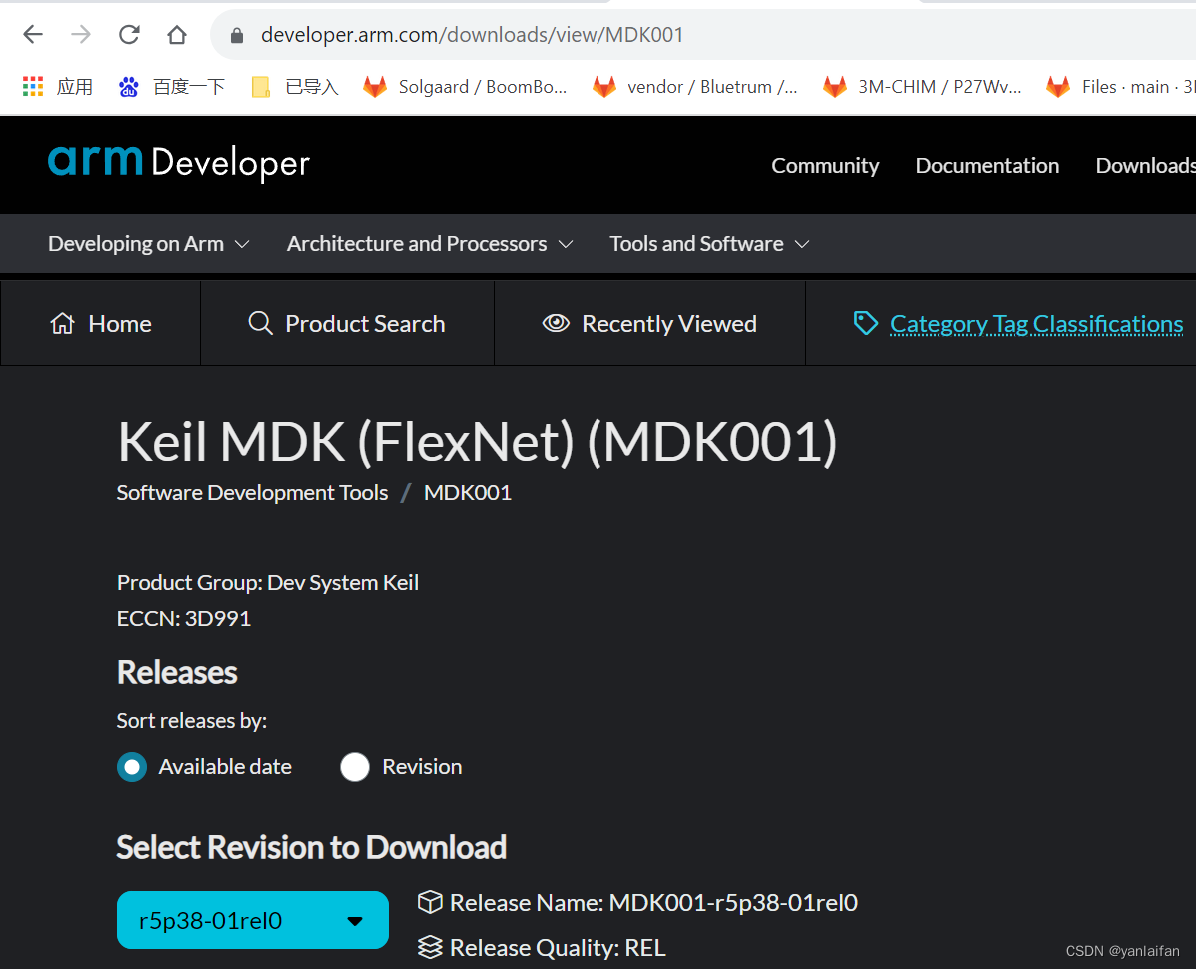The image size is (1196, 969).
Task: Expand the Architecture and Processors menu
Action: coord(430,243)
